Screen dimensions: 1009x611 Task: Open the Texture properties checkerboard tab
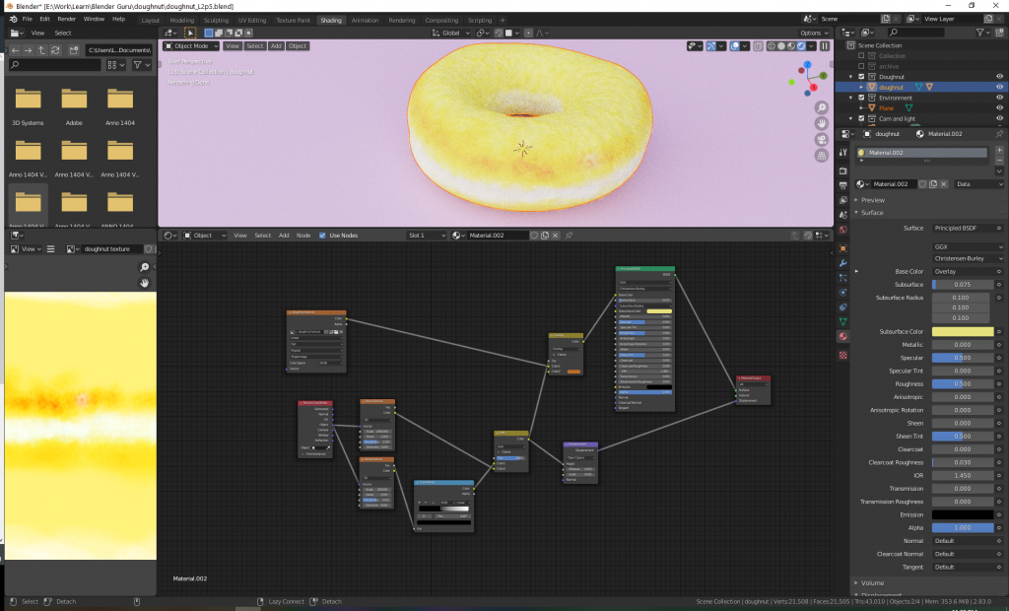coord(843,355)
